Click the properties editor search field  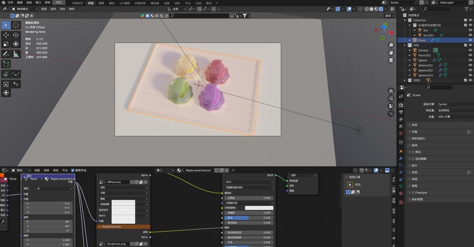pos(439,87)
